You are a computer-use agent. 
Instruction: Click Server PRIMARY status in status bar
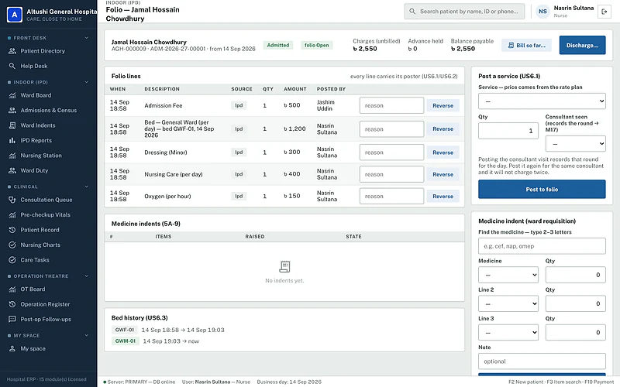(x=139, y=382)
